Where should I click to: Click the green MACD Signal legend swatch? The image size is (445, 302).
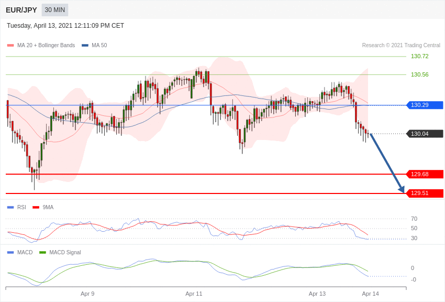tap(42, 253)
